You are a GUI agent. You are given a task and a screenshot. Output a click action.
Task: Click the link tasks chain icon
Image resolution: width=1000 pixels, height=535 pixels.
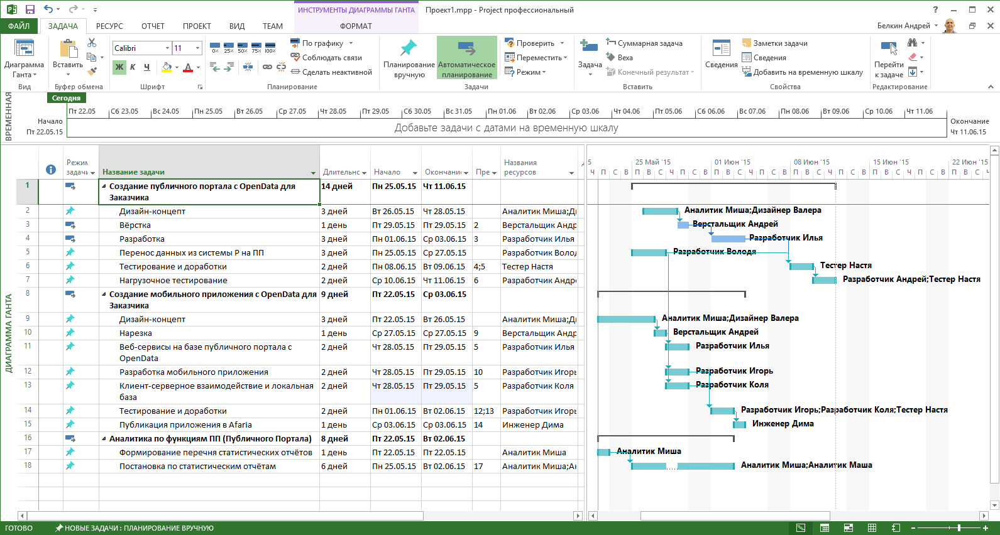point(268,67)
